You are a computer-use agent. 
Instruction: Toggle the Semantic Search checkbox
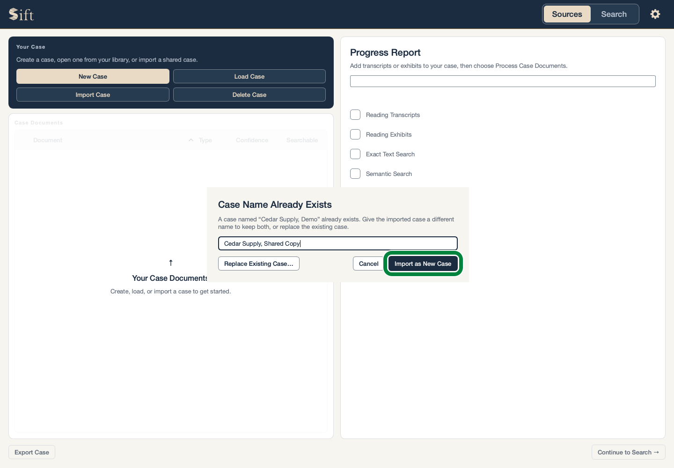pyautogui.click(x=355, y=174)
